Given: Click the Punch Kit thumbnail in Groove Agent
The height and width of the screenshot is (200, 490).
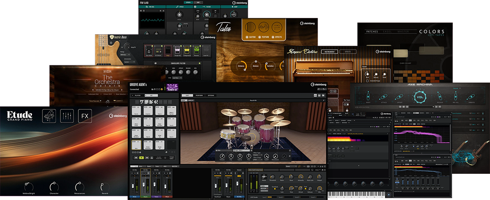Looking at the screenshot, I should 172,87.
